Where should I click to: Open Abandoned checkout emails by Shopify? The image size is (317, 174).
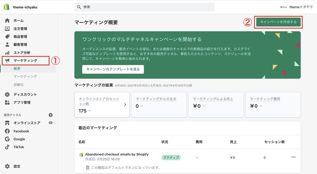[116, 154]
